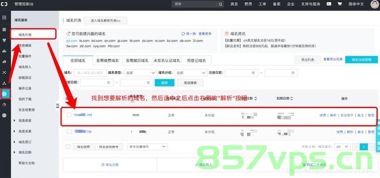Click the 转至其他账号 button
Viewport: 380px width, 178px height.
tap(109, 147)
